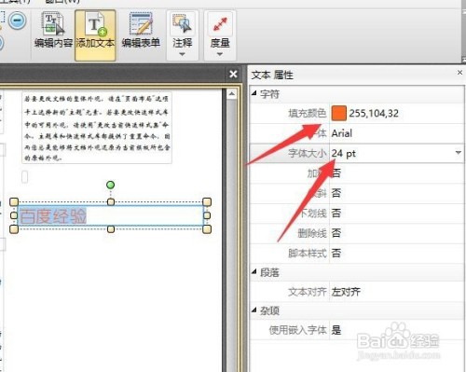Viewport: 466px width, 372px height.
Task: Change the 文本对齐 value 左对齐
Action: [x=346, y=292]
